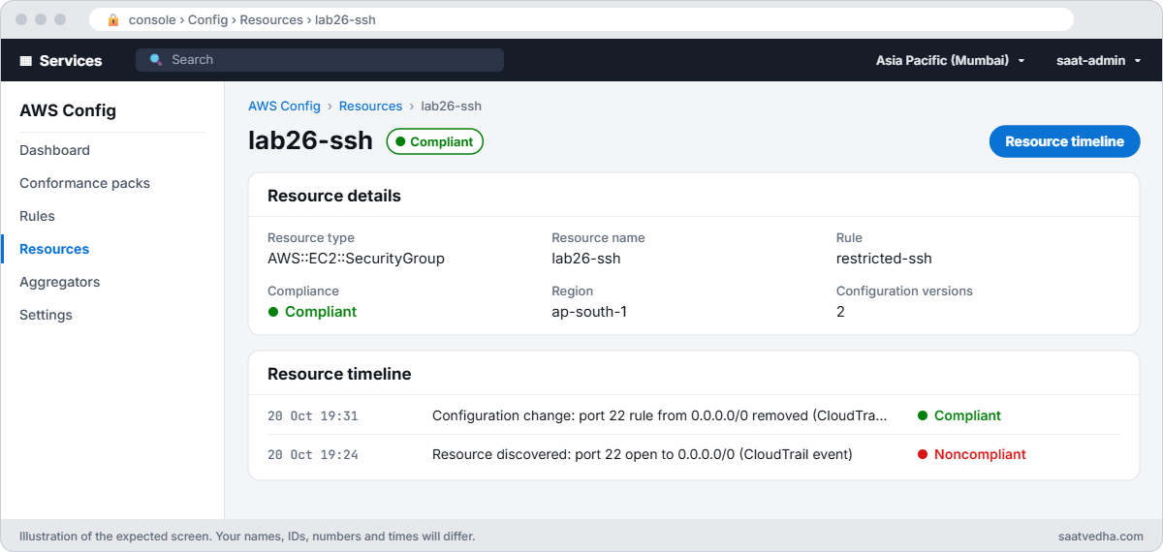Click the 20 Oct 19:31 timeline timestamp
The width and height of the screenshot is (1163, 552).
[x=313, y=415]
